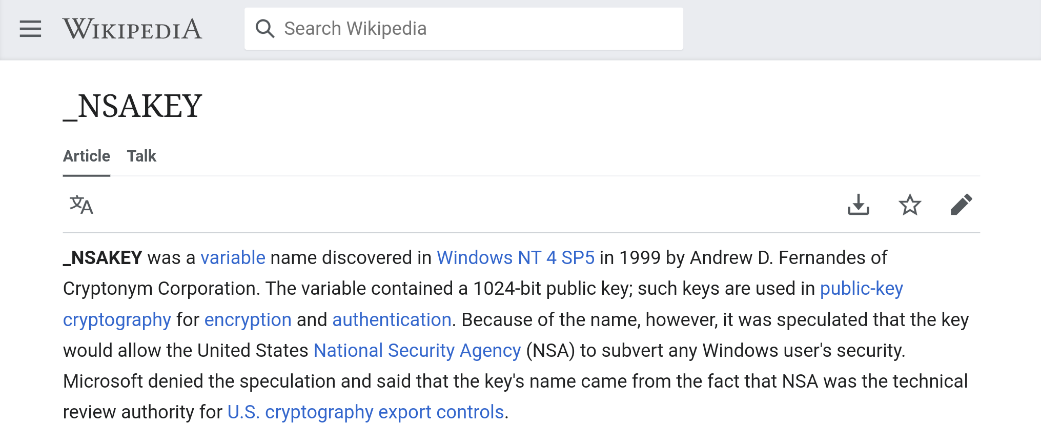The image size is (1041, 443).
Task: Click the "encryption" link
Action: point(248,320)
